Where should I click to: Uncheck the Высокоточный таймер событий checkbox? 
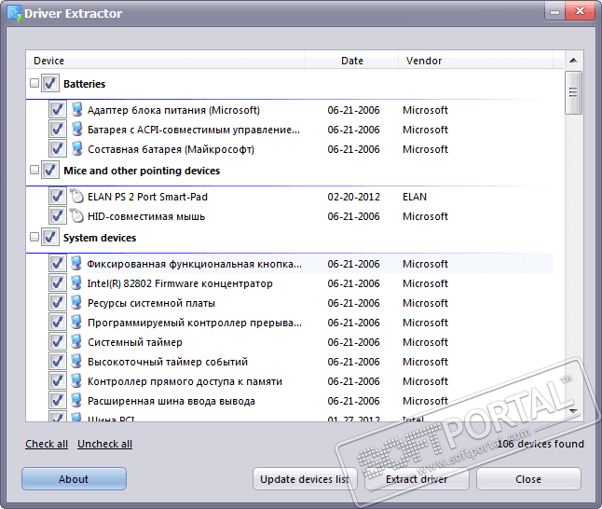(57, 362)
